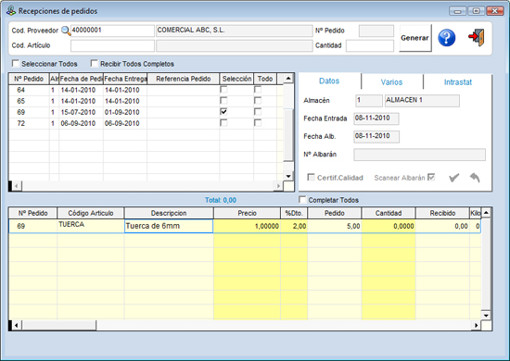Click the app icon in the title bar
The height and width of the screenshot is (361, 510).
[x=11, y=11]
